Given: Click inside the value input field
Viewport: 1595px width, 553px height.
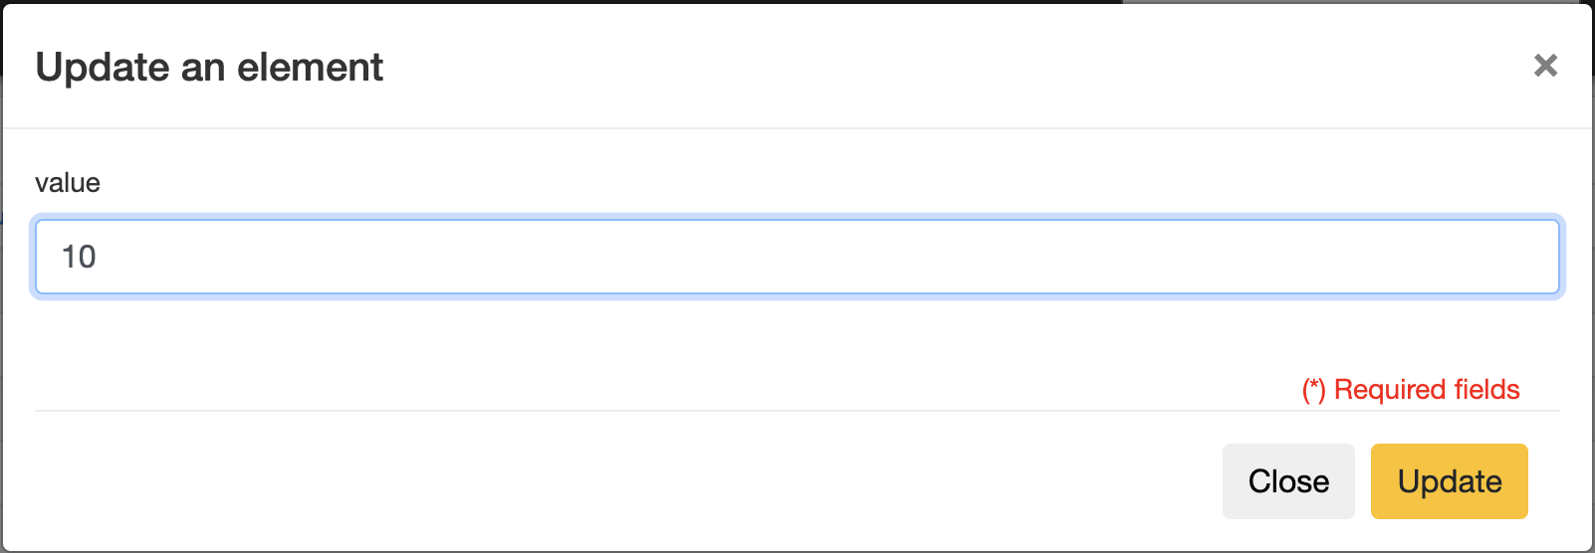Looking at the screenshot, I should coord(797,257).
